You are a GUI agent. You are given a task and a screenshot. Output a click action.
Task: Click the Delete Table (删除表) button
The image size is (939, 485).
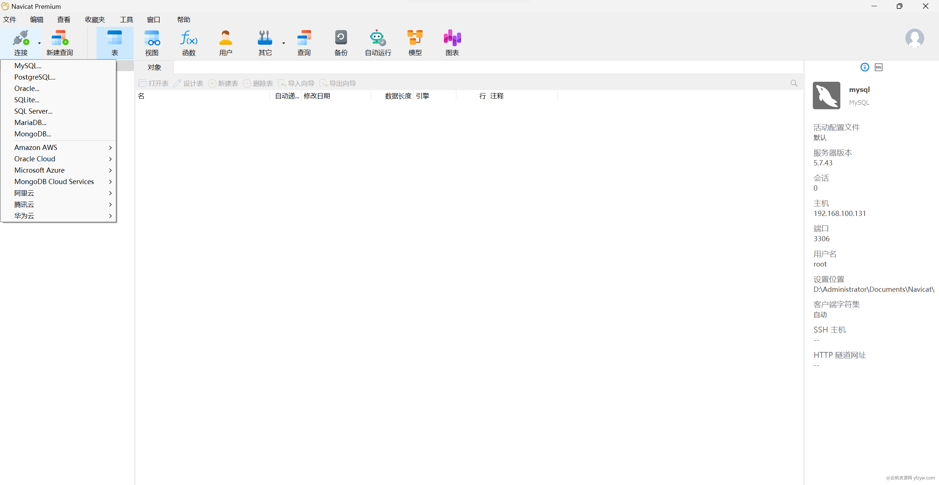click(x=258, y=83)
